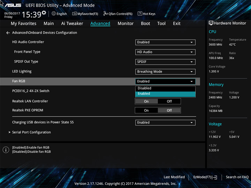Open LED Lighting dropdown
The height and width of the screenshot is (188, 251).
165,72
